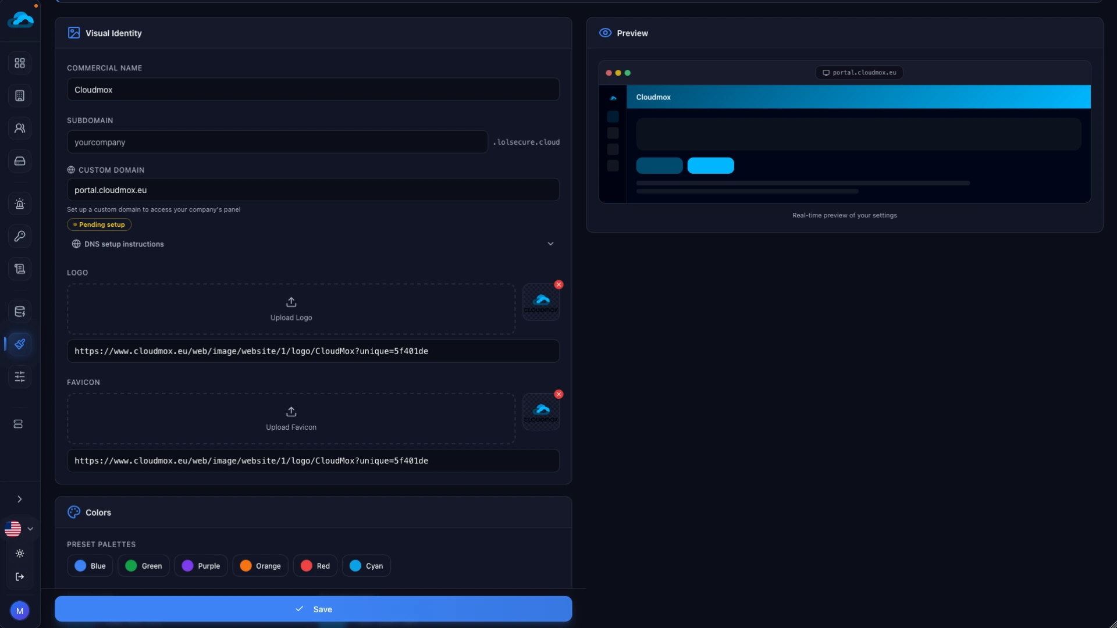Open the server rack icon in sidebar
Image resolution: width=1117 pixels, height=628 pixels.
(18, 424)
